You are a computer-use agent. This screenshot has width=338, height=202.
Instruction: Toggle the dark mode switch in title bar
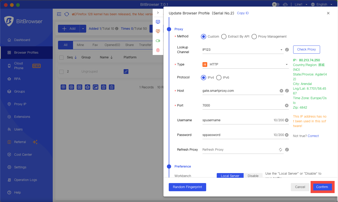click(x=276, y=4)
